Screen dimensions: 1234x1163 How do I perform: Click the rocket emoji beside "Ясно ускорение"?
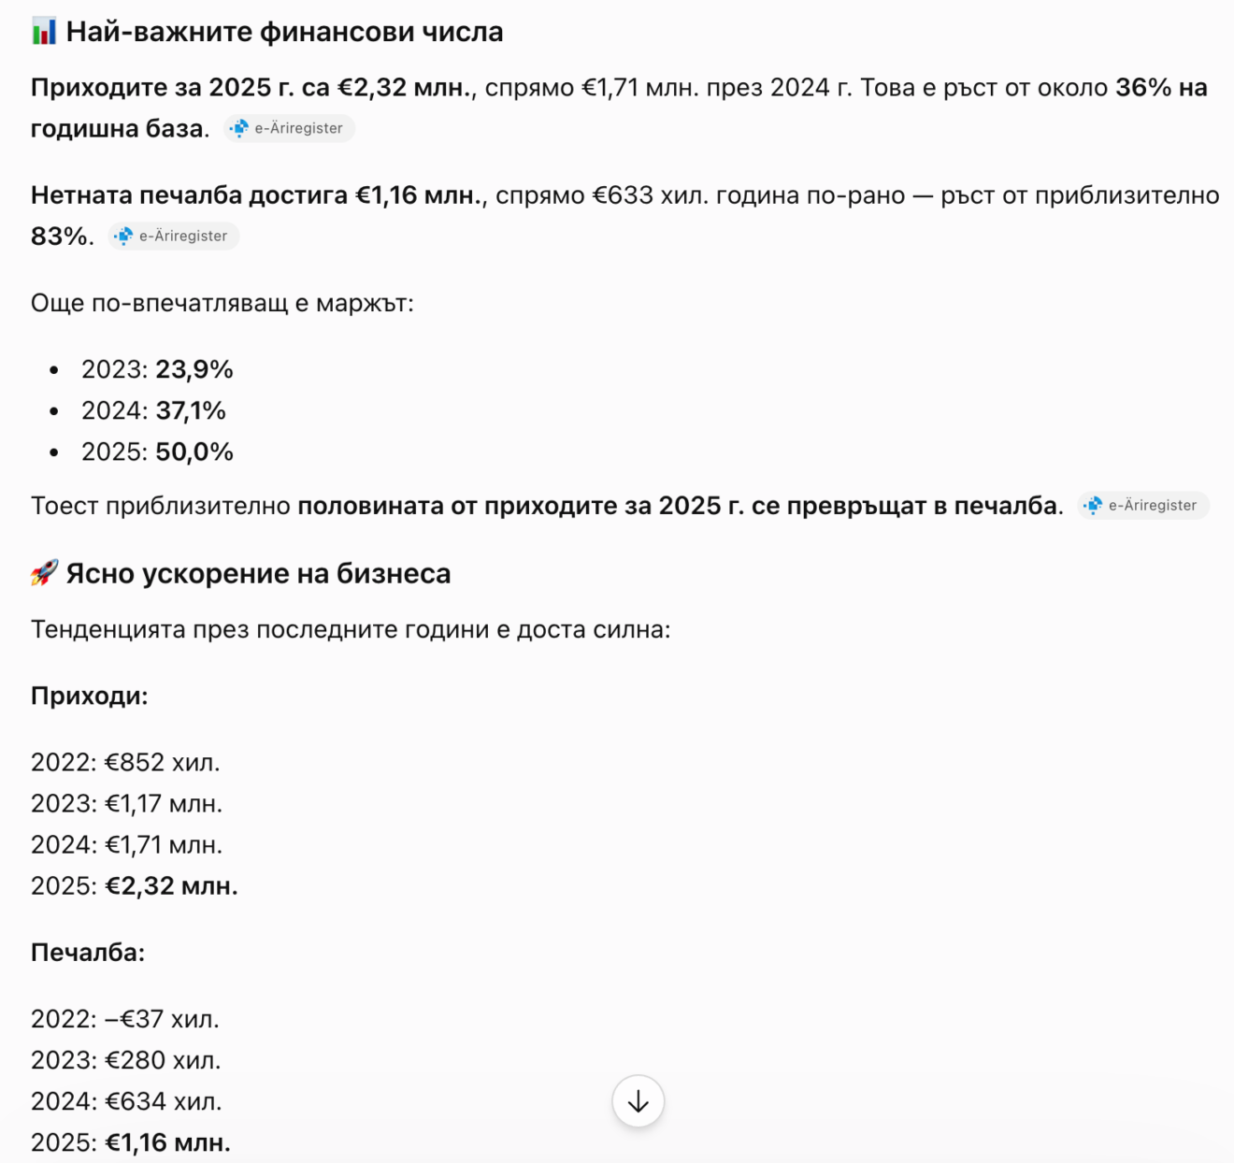(44, 572)
